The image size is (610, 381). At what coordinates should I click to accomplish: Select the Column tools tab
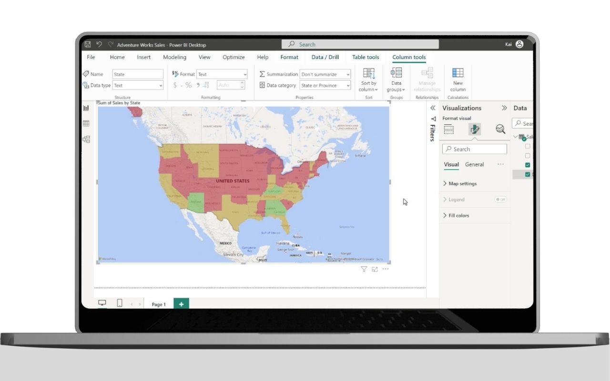409,57
